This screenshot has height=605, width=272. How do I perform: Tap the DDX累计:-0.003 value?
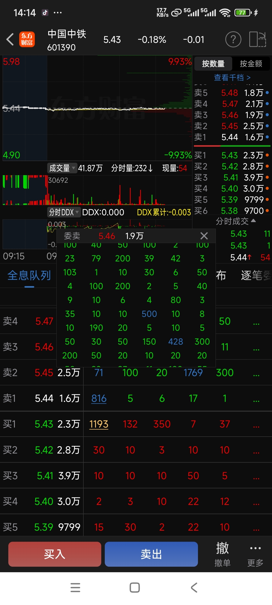coord(164,212)
